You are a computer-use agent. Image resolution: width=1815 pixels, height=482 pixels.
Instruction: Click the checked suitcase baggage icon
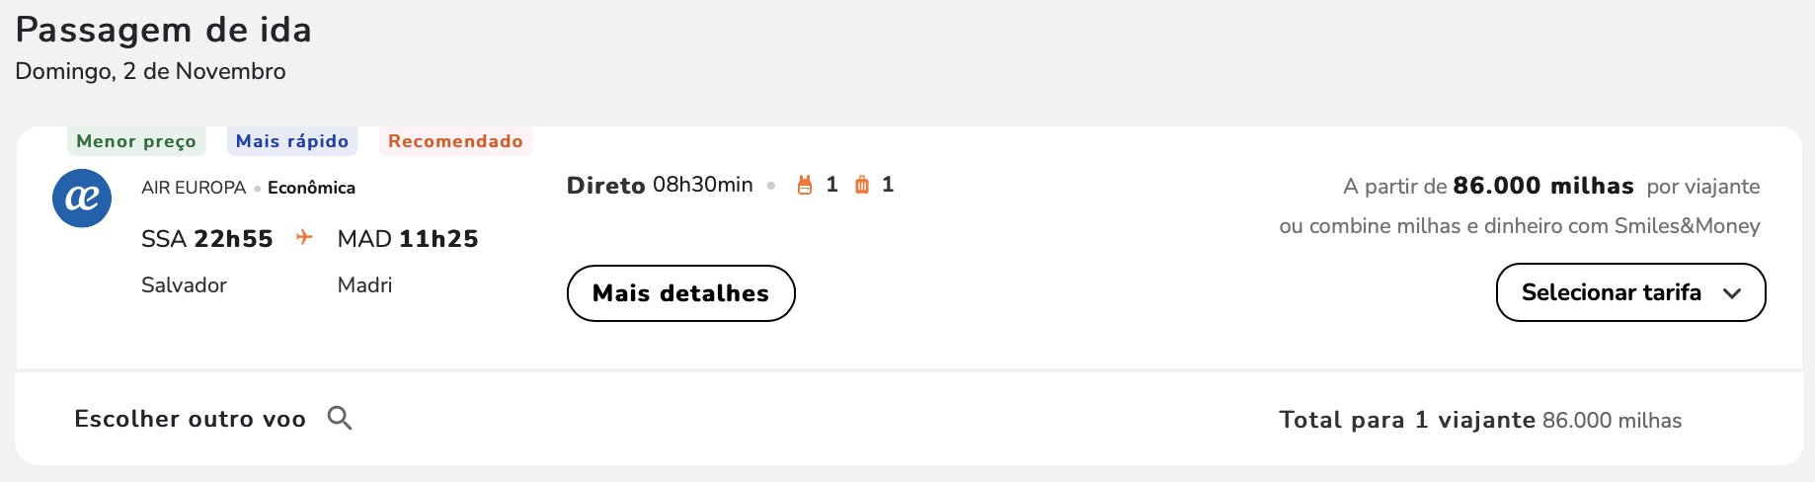tap(862, 185)
